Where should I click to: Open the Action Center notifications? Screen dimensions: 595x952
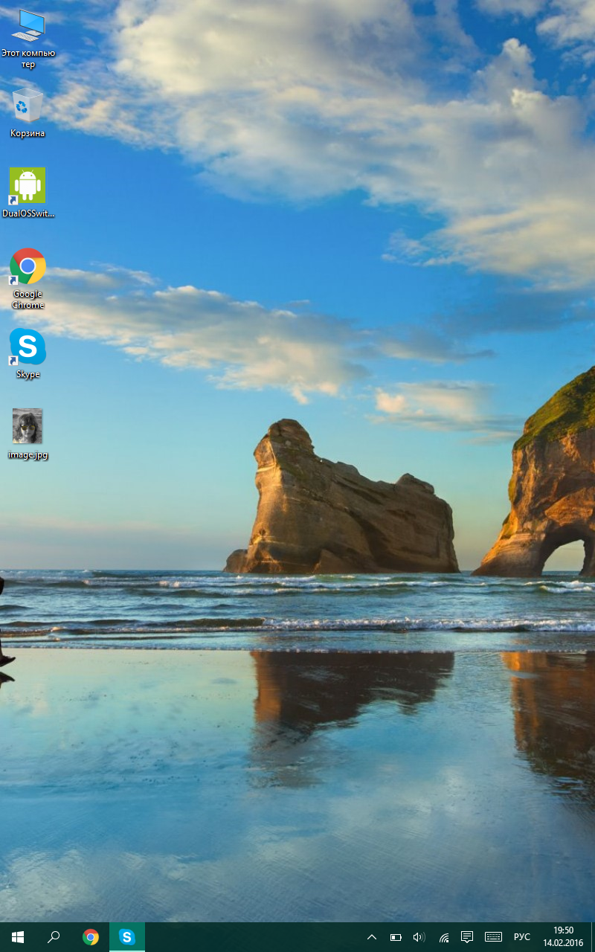point(467,937)
